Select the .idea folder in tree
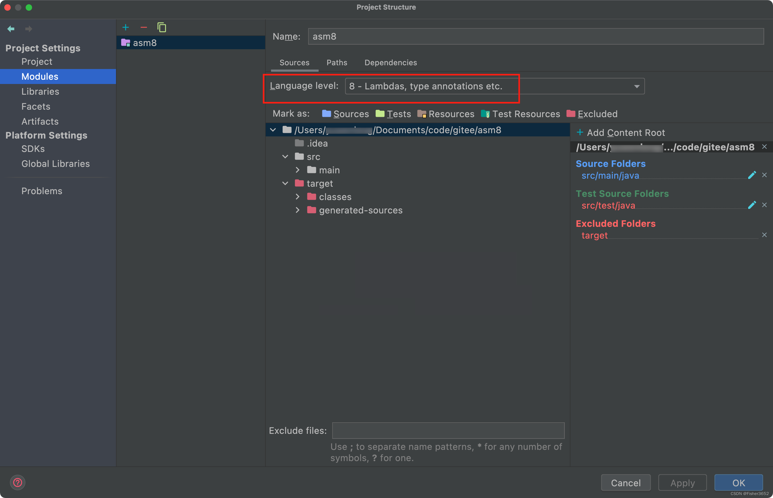 418,143
